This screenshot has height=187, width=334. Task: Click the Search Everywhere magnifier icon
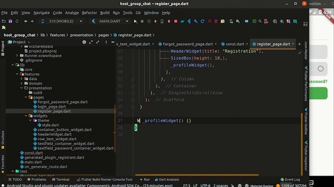[260, 21]
